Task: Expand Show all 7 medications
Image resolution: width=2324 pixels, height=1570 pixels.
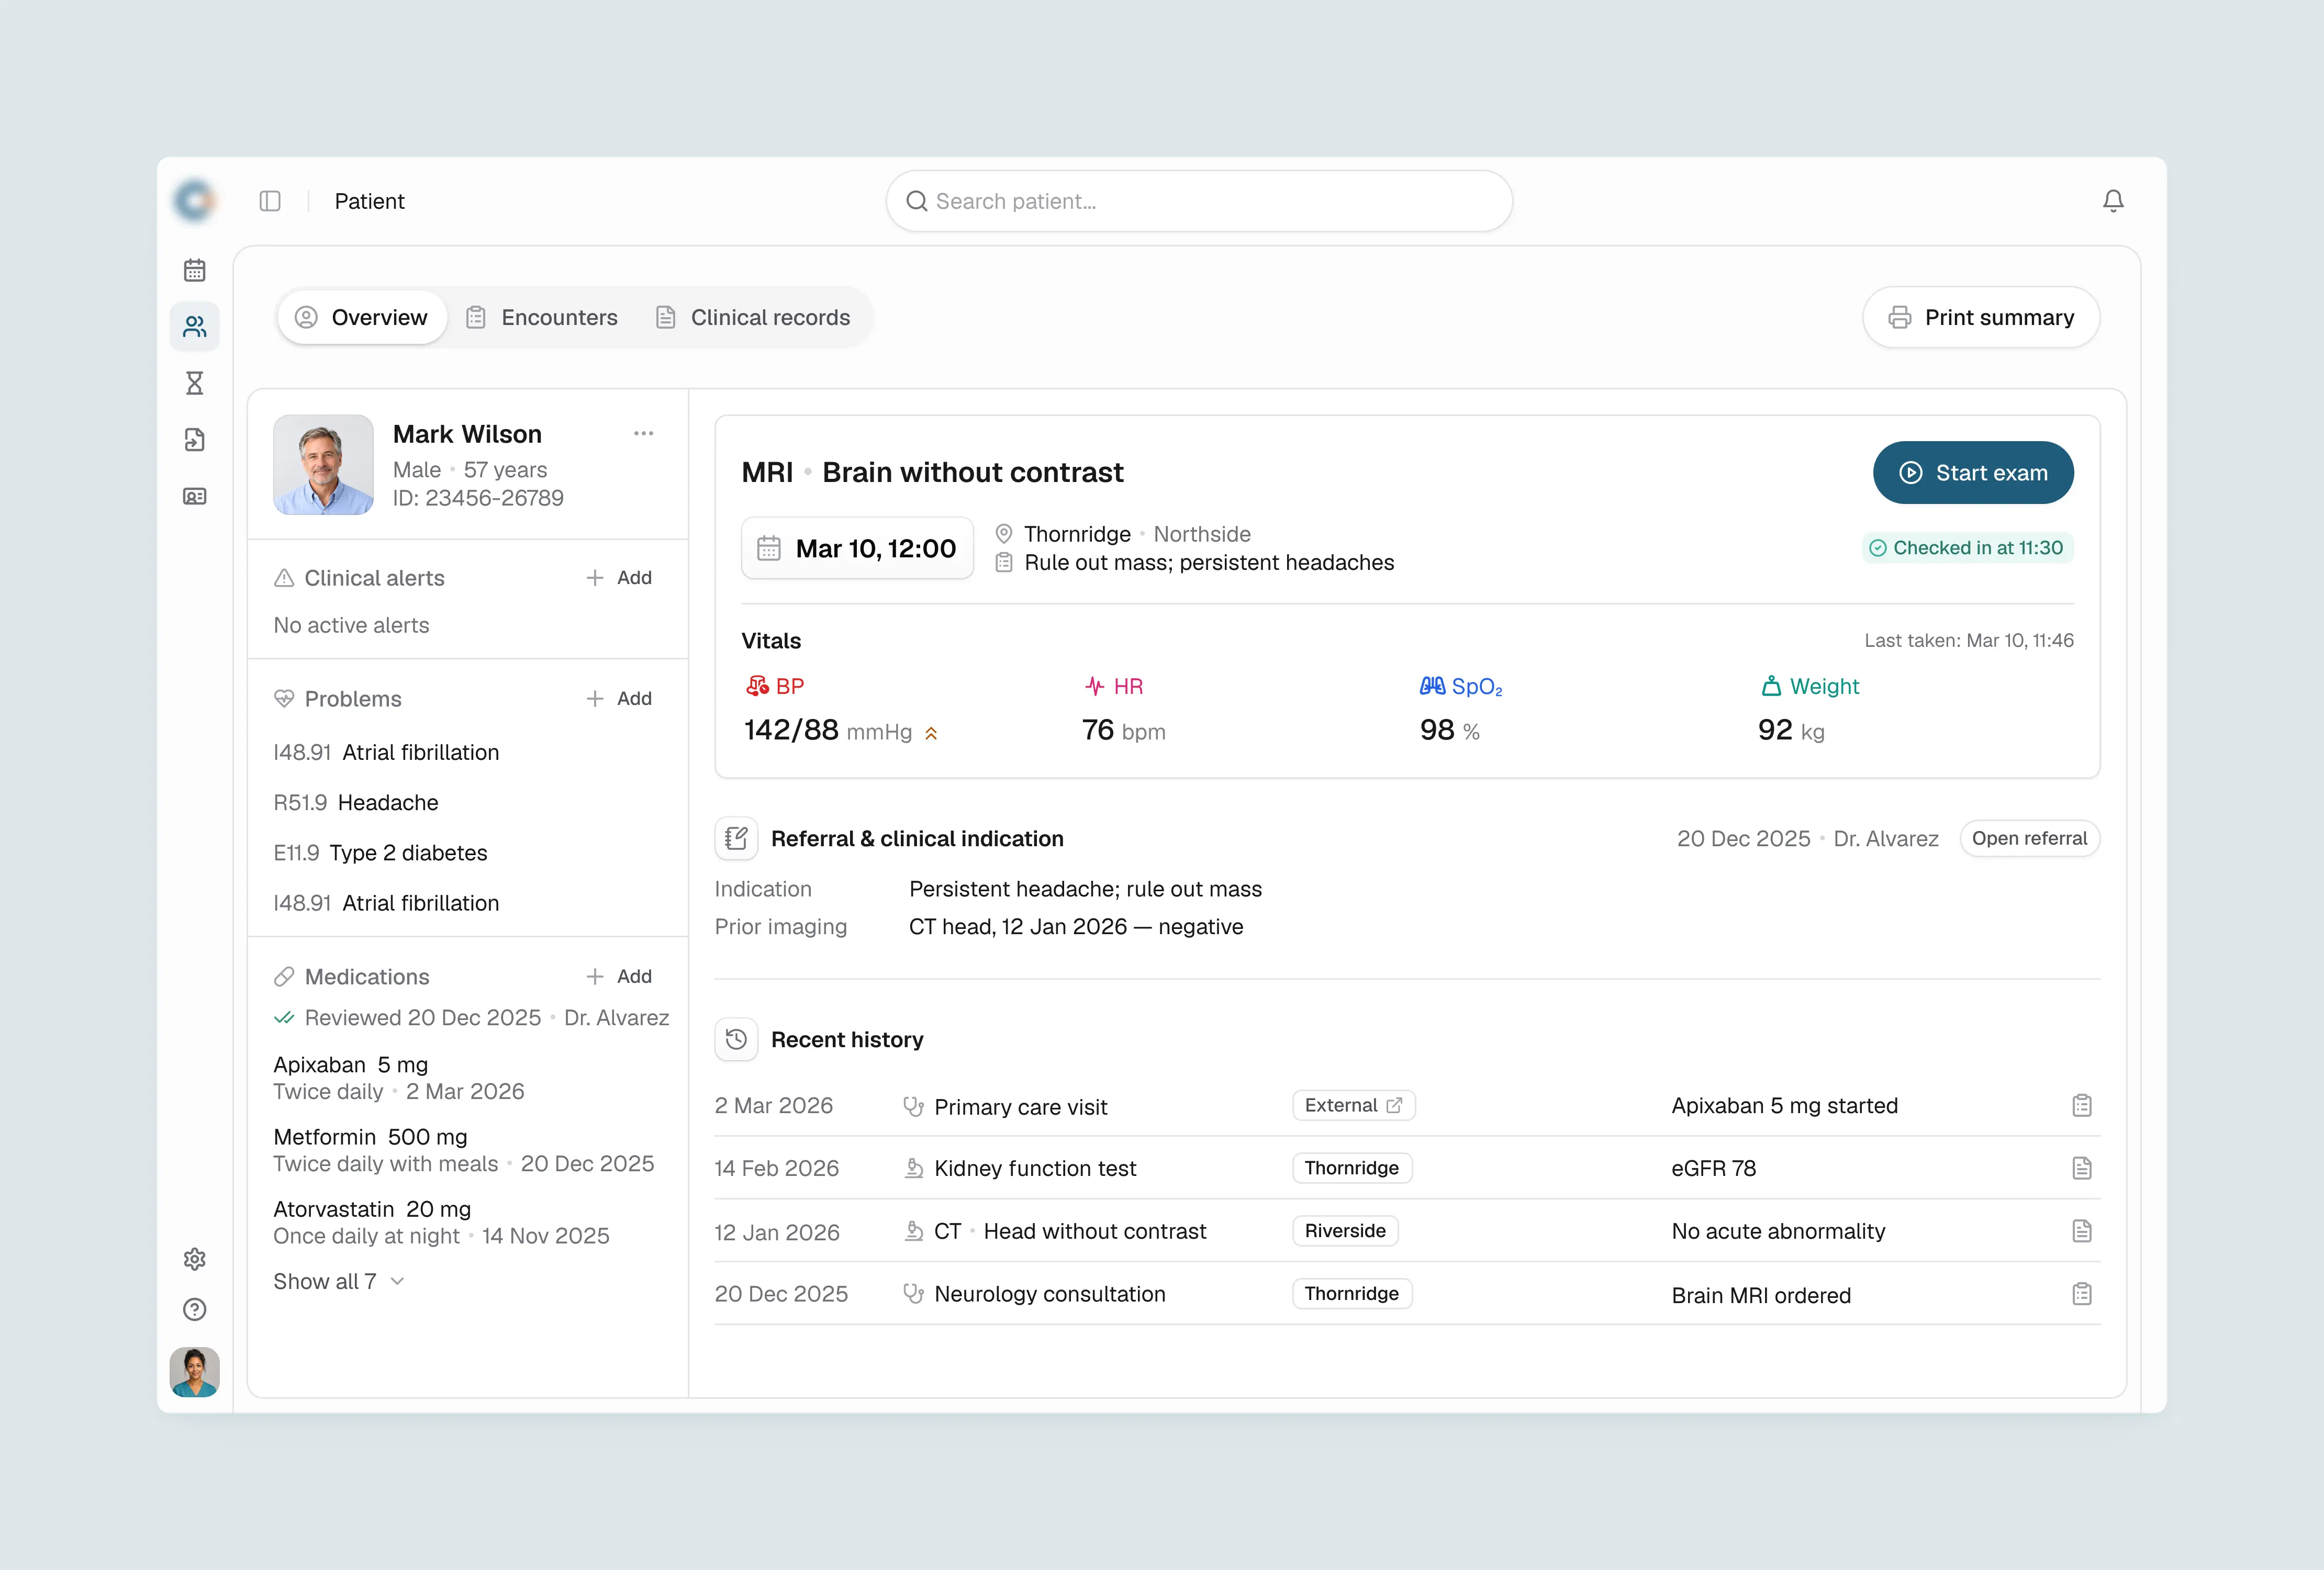Action: (x=339, y=1281)
